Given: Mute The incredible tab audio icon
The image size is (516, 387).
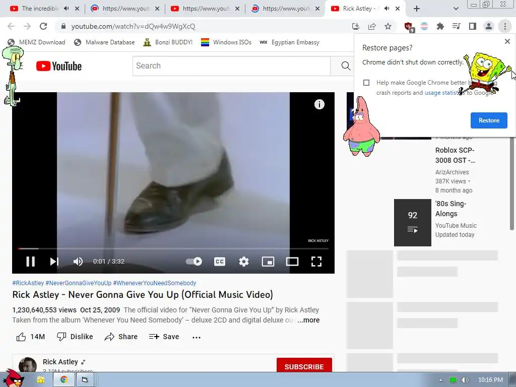Looking at the screenshot, I should pos(66,9).
